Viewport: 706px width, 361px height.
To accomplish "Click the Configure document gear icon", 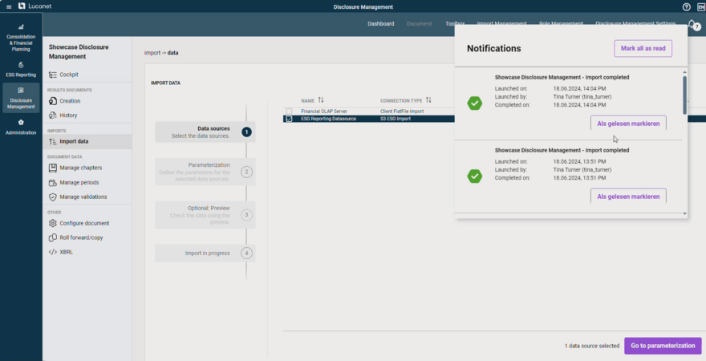I will click(x=53, y=223).
